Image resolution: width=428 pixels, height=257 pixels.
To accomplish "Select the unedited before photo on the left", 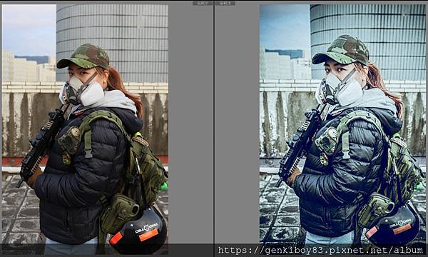I will (85, 129).
